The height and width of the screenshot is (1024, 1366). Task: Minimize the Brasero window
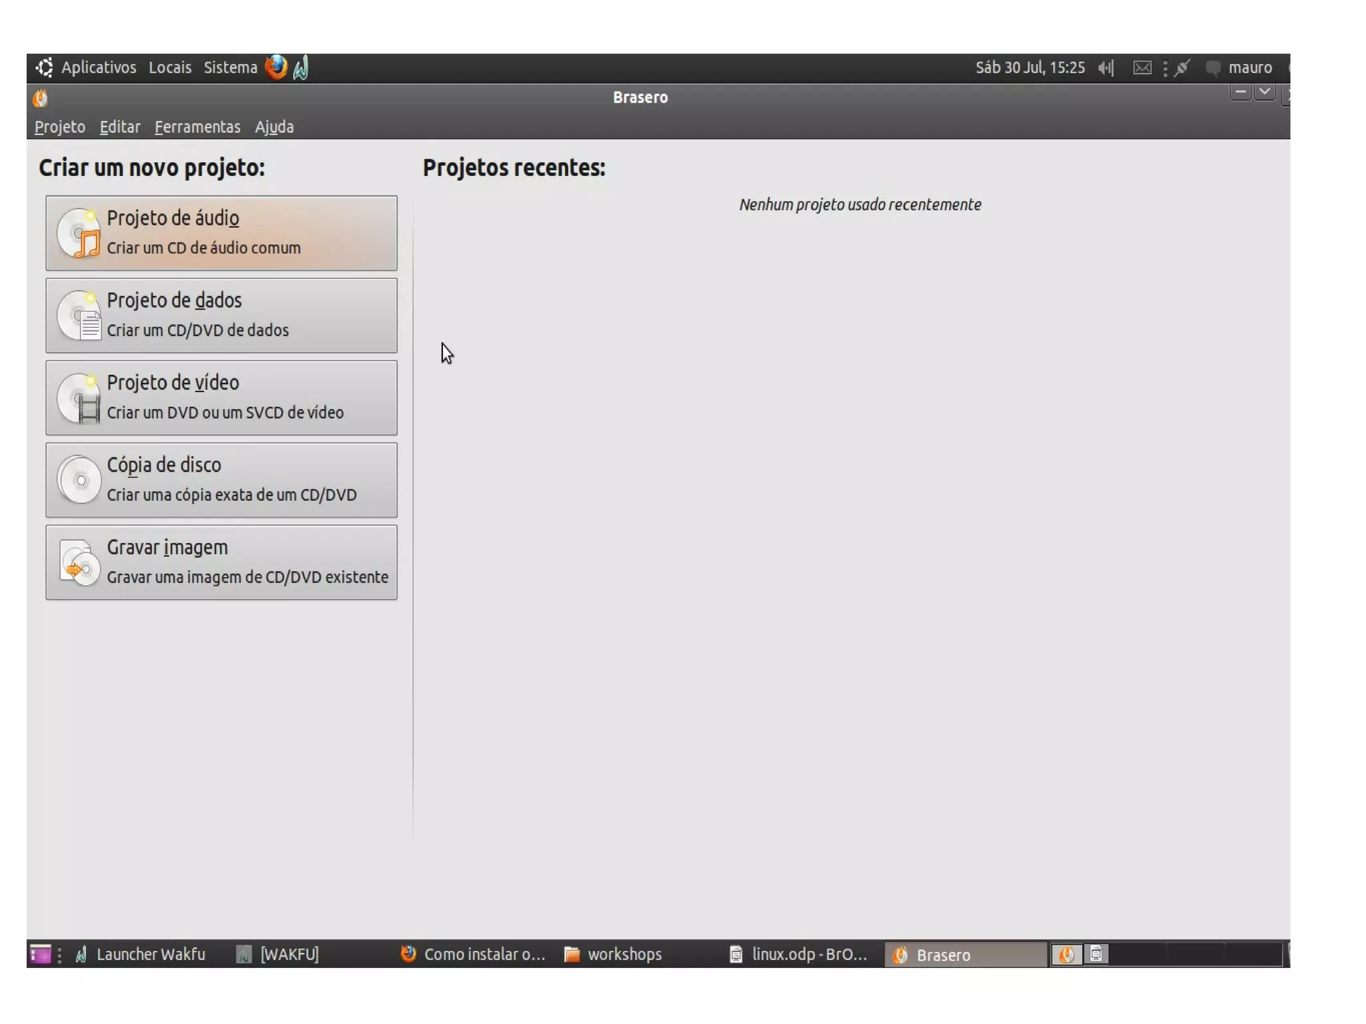coord(1240,92)
